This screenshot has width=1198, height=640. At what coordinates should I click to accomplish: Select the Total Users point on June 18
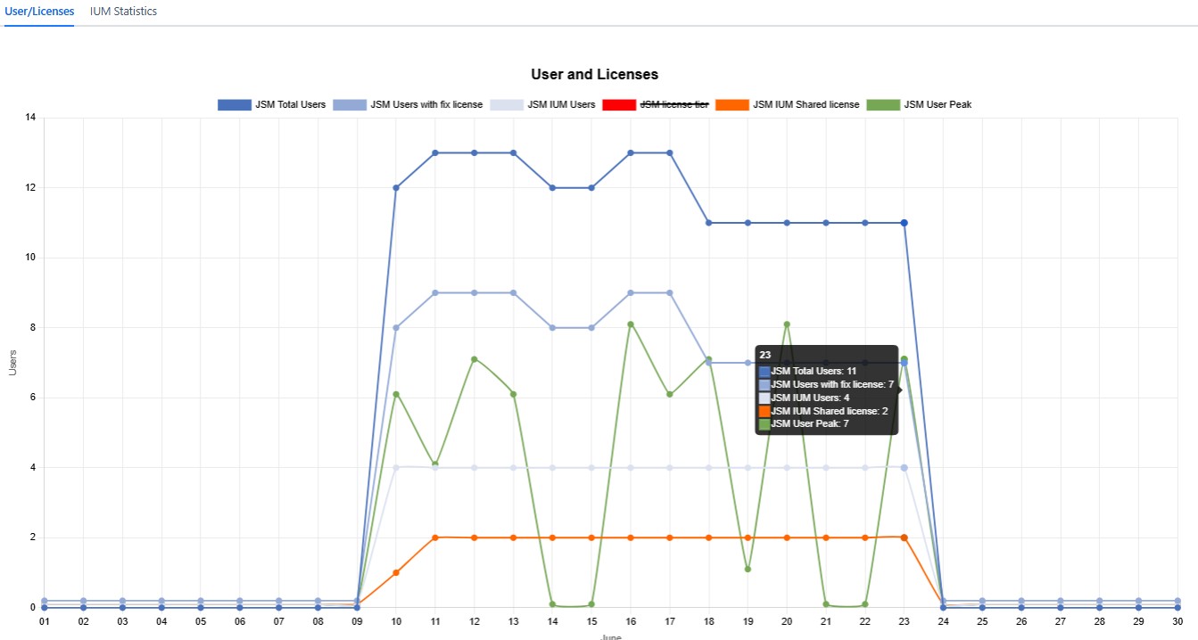point(708,223)
